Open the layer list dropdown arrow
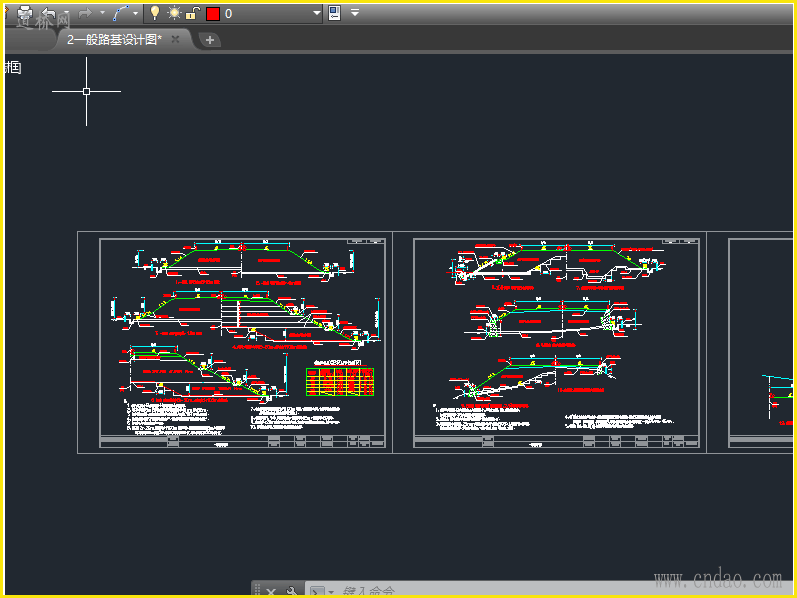Image resolution: width=797 pixels, height=598 pixels. click(316, 13)
